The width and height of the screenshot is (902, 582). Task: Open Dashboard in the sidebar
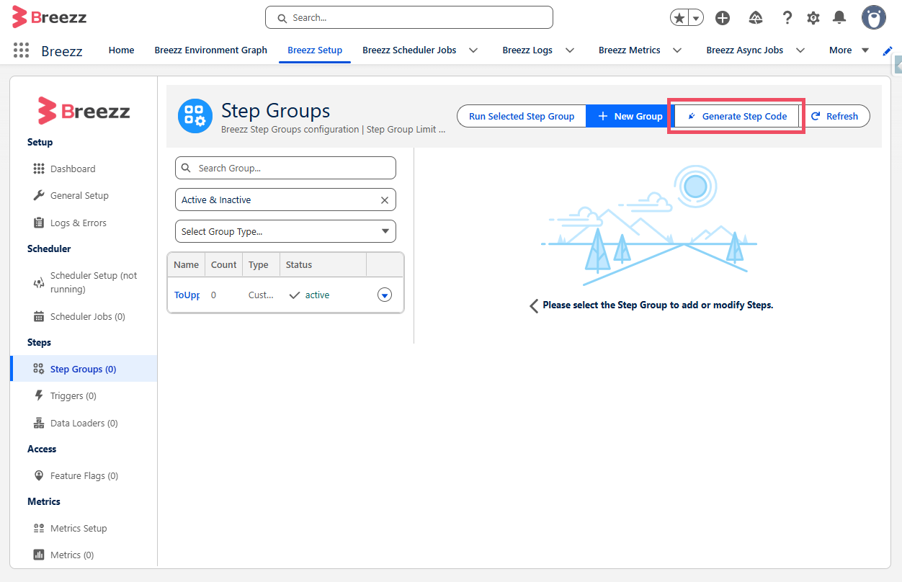pyautogui.click(x=72, y=169)
